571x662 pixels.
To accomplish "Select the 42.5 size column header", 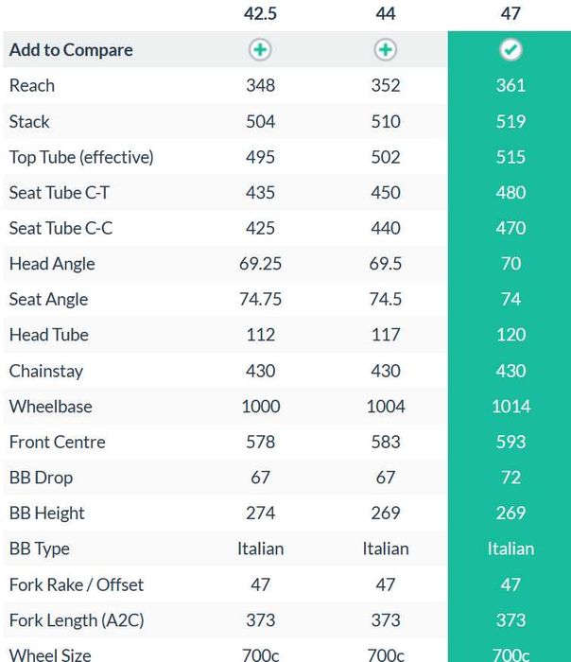I will pyautogui.click(x=260, y=14).
